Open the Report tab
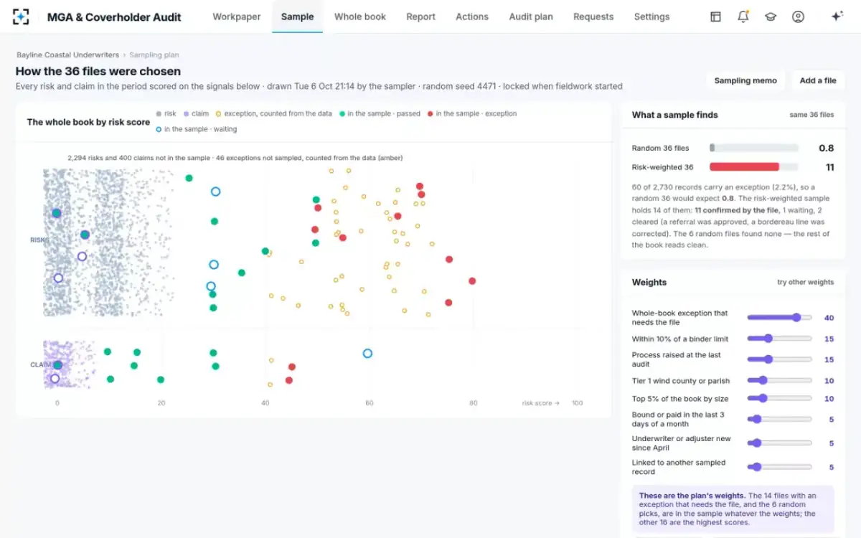The width and height of the screenshot is (861, 538). pos(420,16)
